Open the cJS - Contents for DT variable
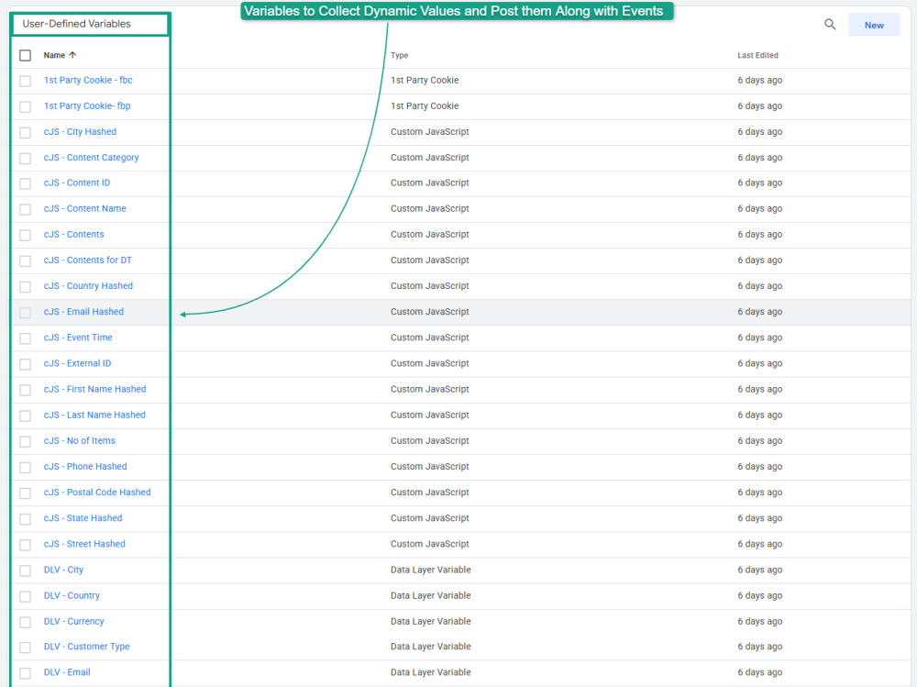This screenshot has height=687, width=917. pos(88,260)
